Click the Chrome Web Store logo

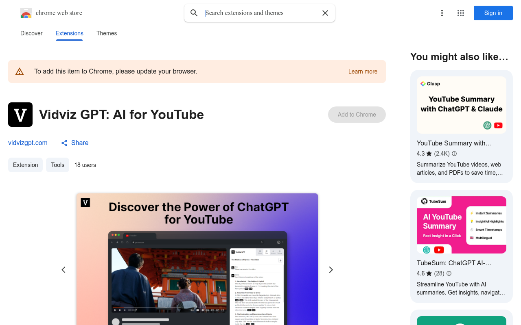26,13
